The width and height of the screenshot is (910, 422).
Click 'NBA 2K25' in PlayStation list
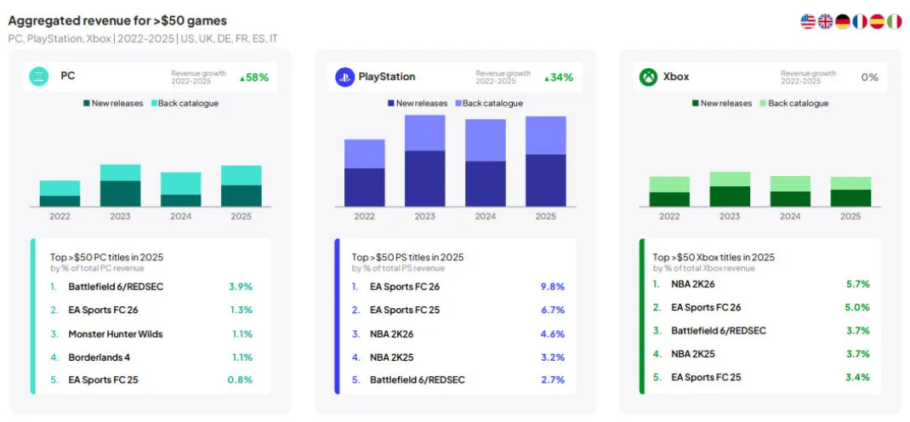pyautogui.click(x=392, y=357)
